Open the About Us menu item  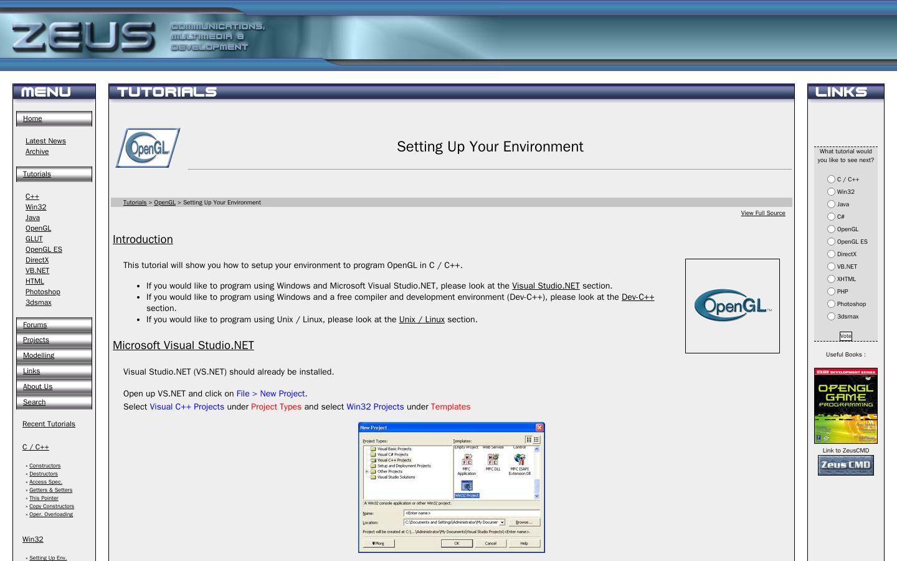(37, 386)
